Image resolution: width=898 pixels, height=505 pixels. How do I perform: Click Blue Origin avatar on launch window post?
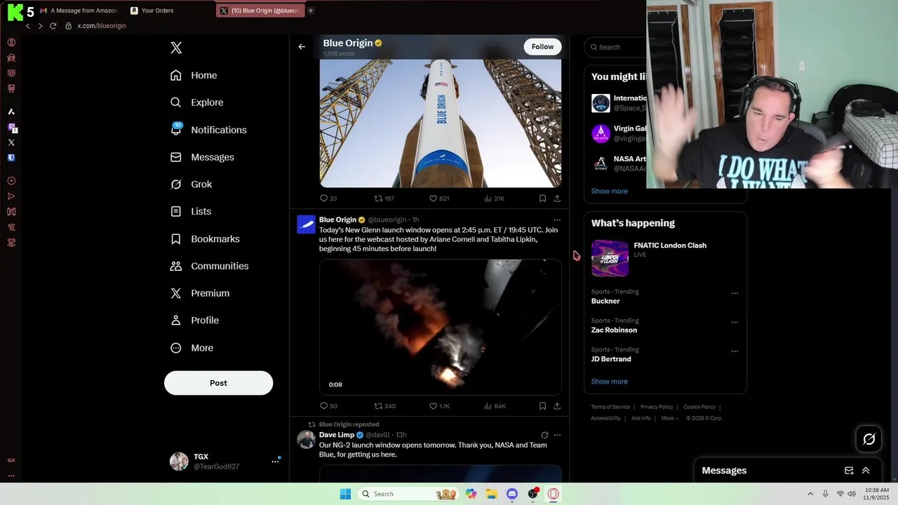pyautogui.click(x=306, y=224)
